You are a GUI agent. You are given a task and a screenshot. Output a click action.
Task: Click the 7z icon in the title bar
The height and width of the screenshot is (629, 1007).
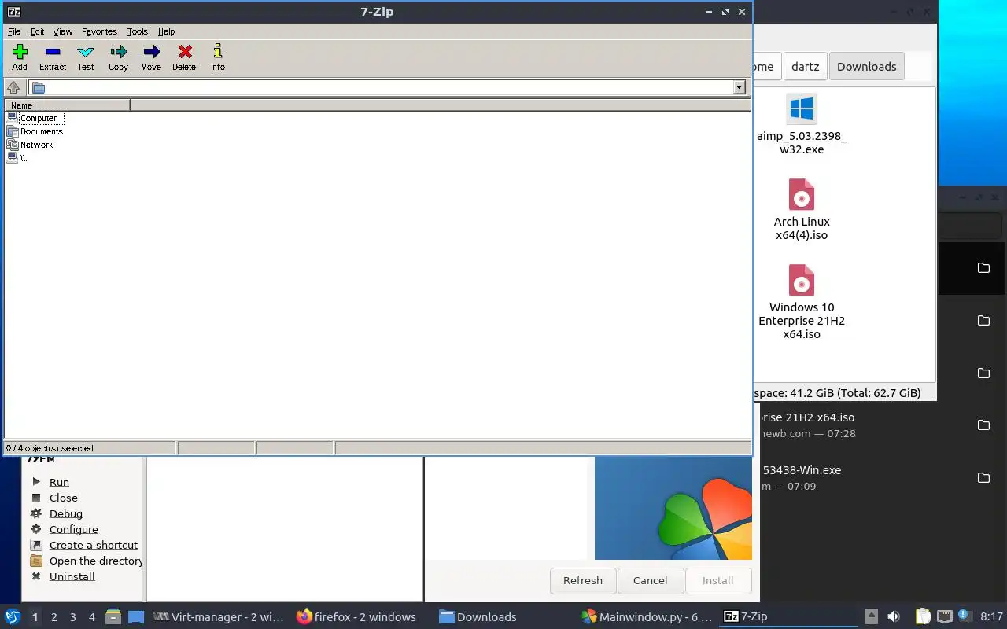(13, 12)
